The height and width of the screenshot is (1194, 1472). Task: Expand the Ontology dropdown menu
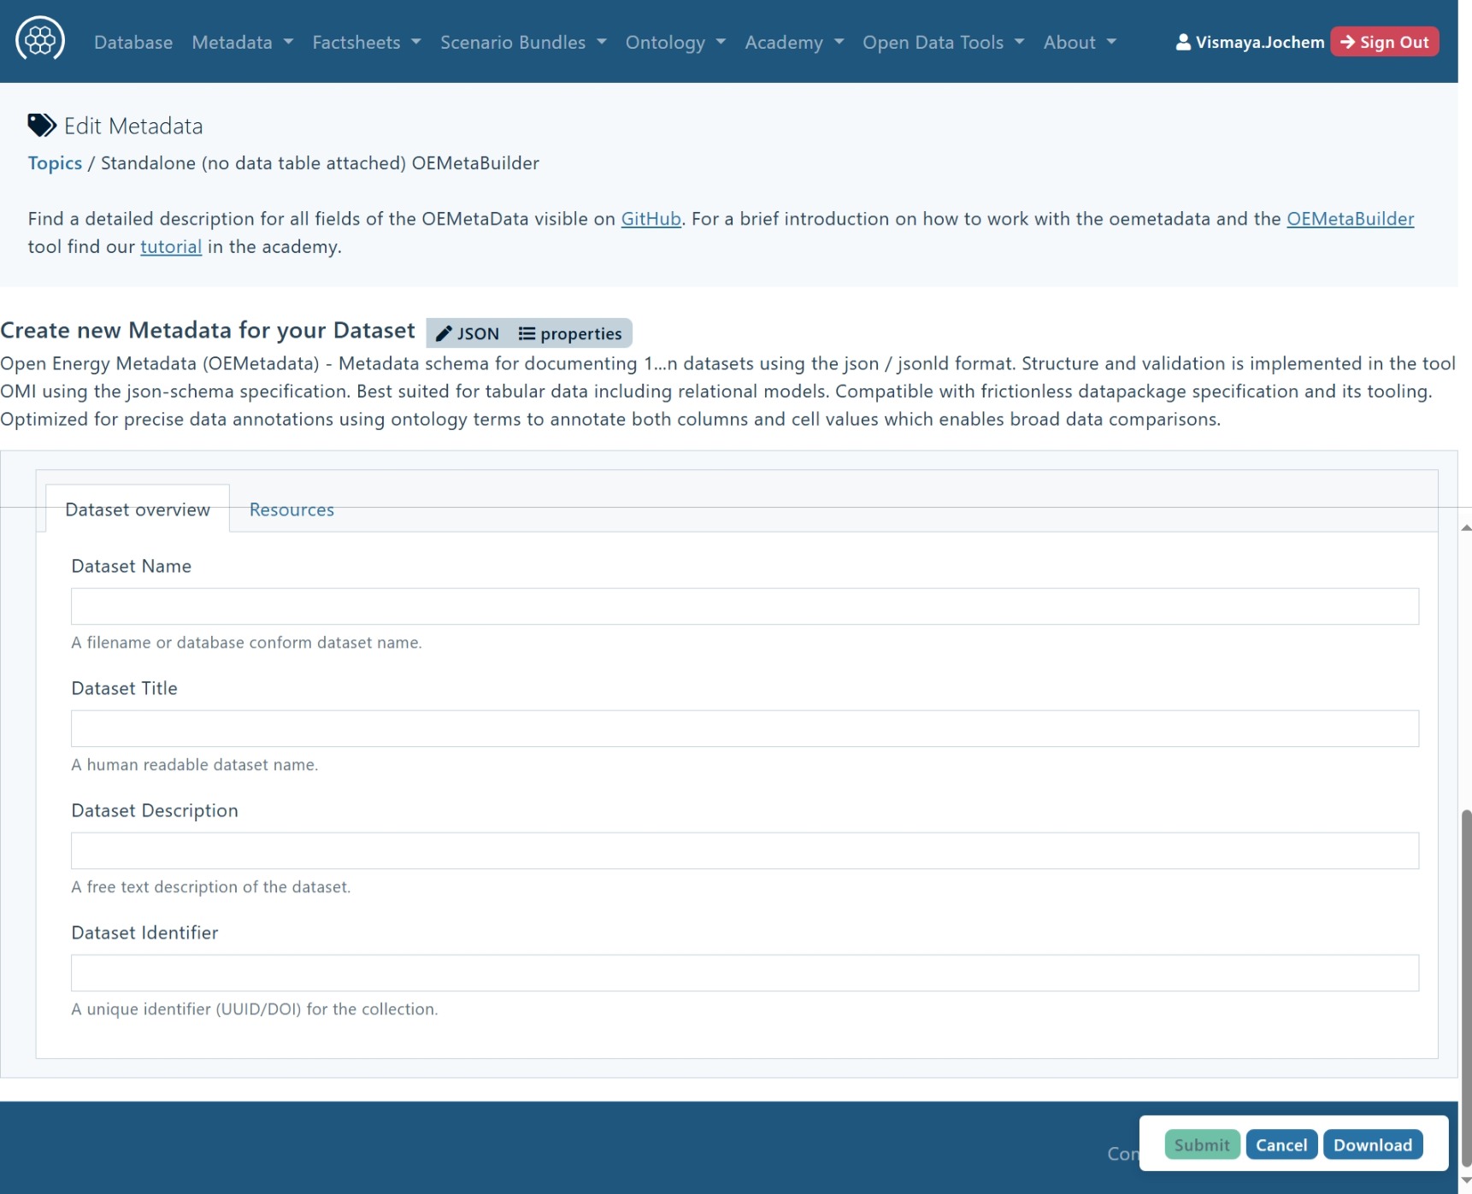675,42
